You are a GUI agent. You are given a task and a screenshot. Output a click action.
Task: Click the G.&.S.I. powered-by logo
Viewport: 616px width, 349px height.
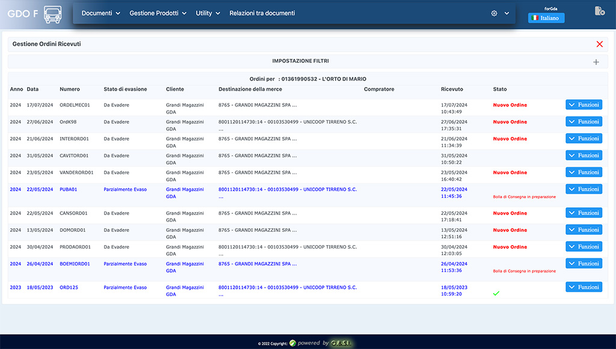(x=340, y=343)
